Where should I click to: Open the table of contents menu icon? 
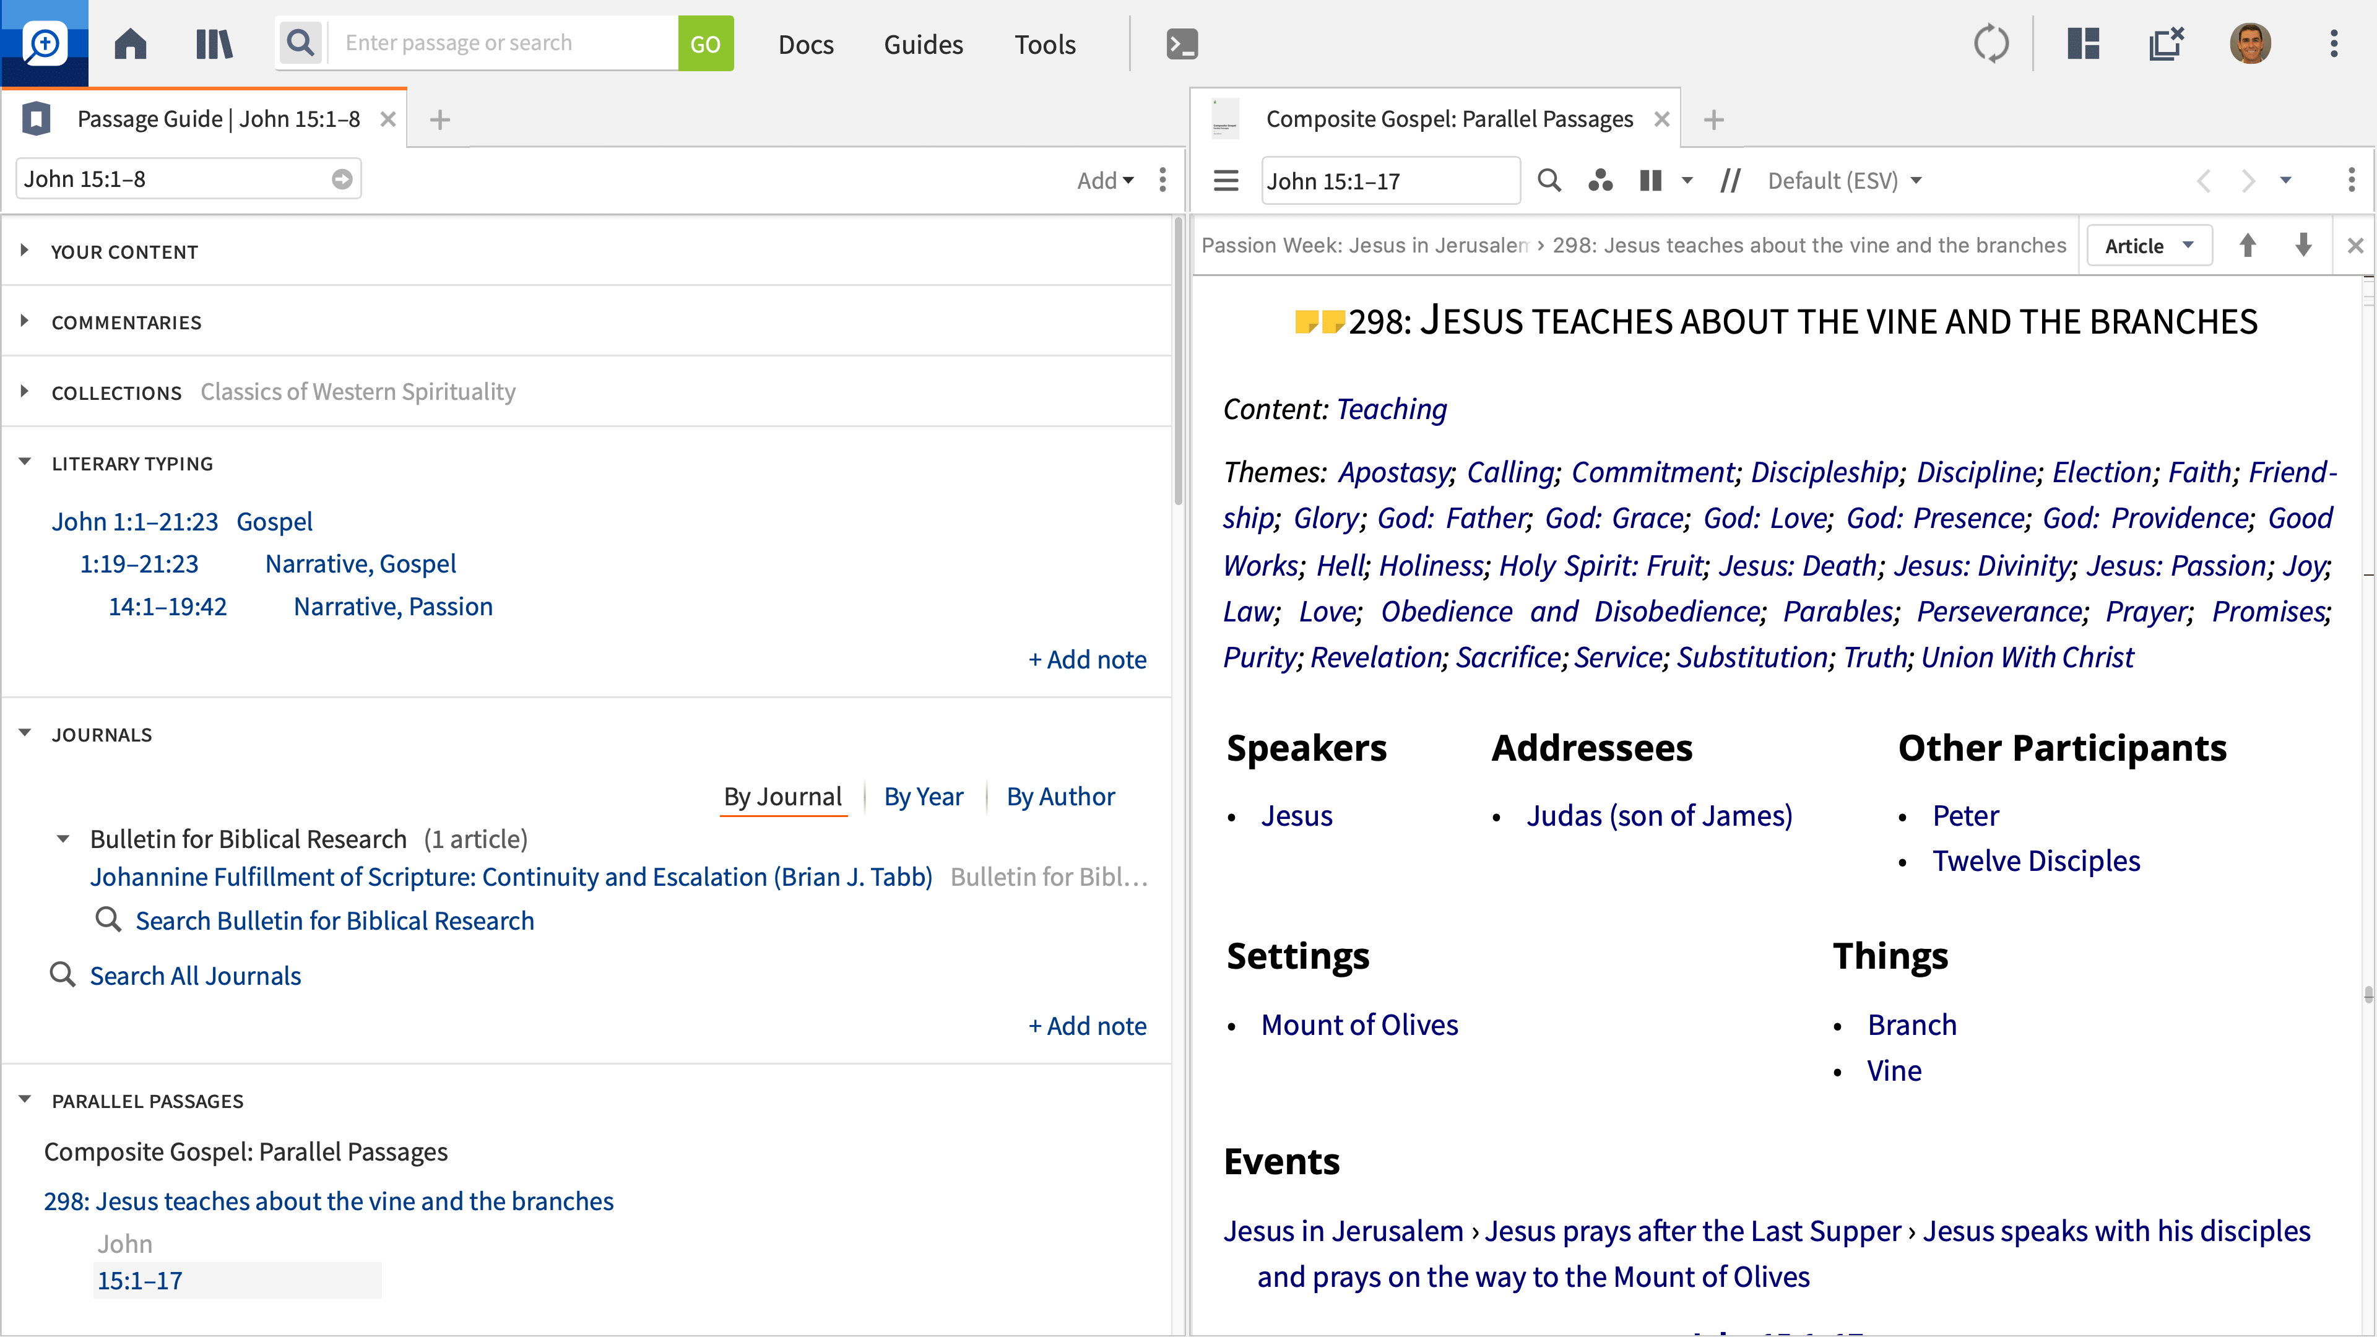click(x=1226, y=180)
